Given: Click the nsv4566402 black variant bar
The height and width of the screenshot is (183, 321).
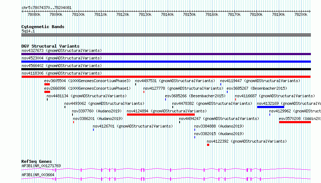Looking at the screenshot, I should click(x=166, y=69).
